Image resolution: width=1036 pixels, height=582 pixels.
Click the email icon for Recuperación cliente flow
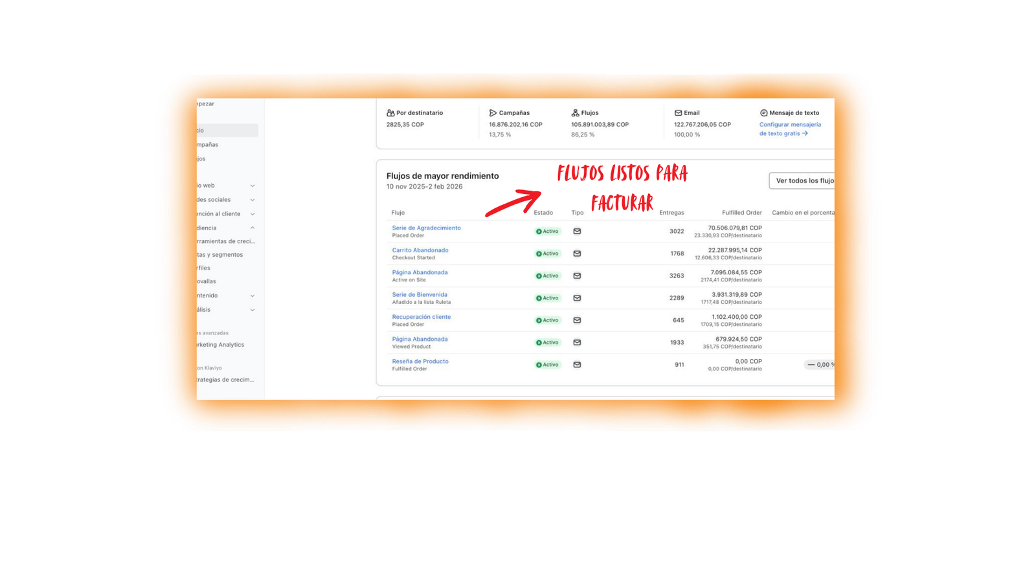pyautogui.click(x=577, y=320)
